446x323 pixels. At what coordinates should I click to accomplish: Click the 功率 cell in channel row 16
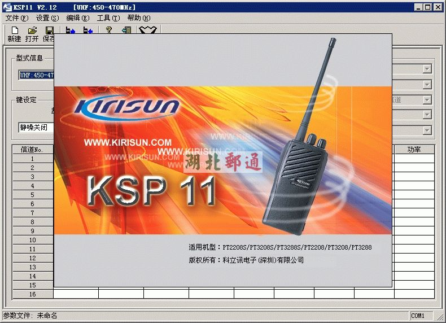coord(414,294)
